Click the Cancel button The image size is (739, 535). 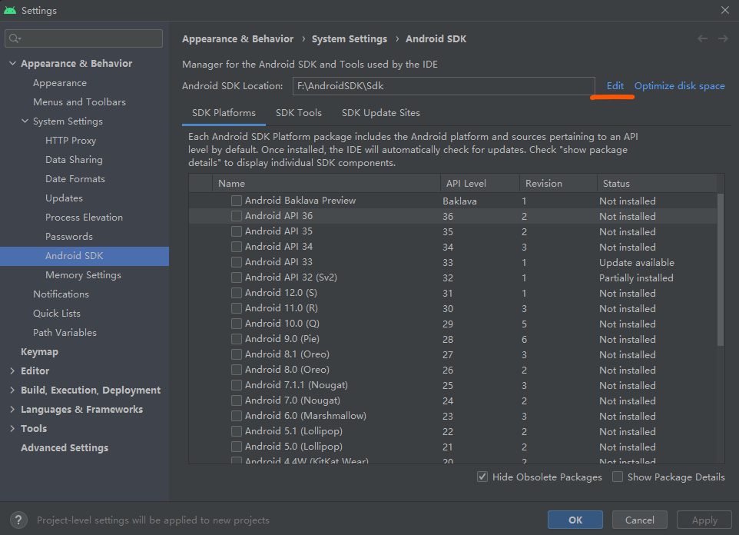(640, 520)
